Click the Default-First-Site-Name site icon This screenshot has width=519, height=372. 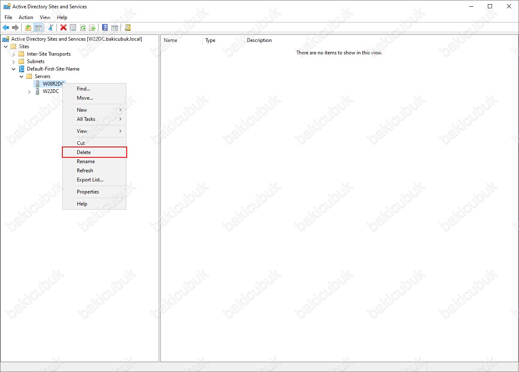tap(22, 69)
